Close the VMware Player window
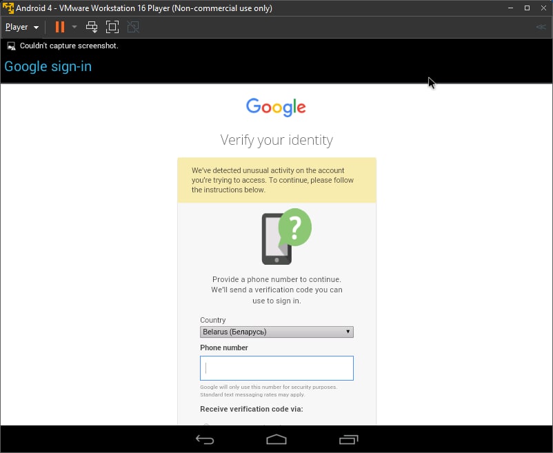Screen dimensions: 553x453 [543, 8]
